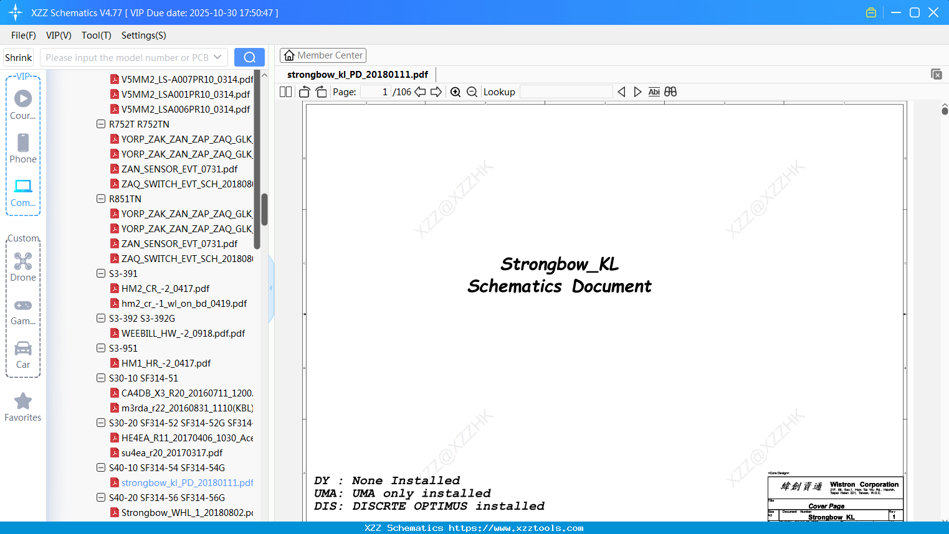Open V5MM2_LSA006PR10_0314.pdf
The width and height of the screenshot is (949, 534).
tap(185, 109)
